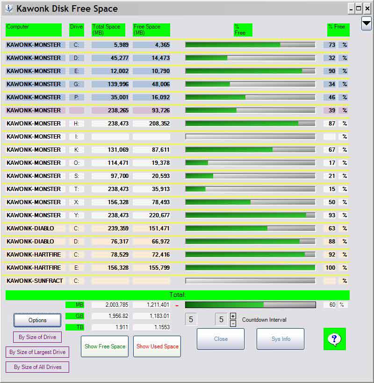The image size is (374, 383).
Task: Select By Size of Drive sorting
Action: pos(37,337)
